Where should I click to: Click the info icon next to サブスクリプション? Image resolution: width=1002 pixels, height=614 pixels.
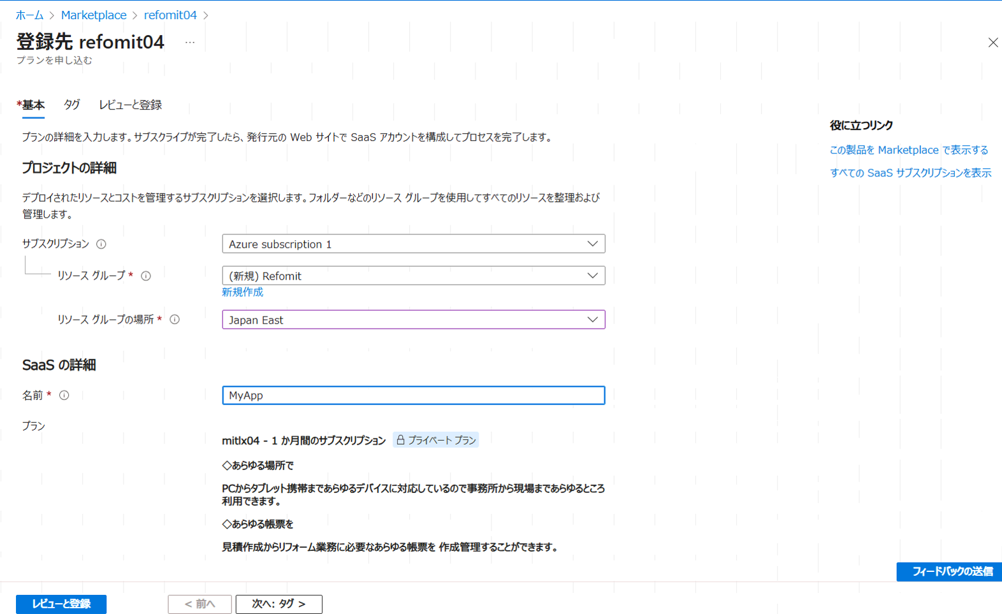101,244
